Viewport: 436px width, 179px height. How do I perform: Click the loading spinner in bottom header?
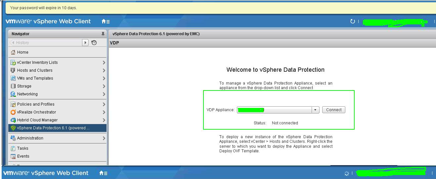point(346,173)
